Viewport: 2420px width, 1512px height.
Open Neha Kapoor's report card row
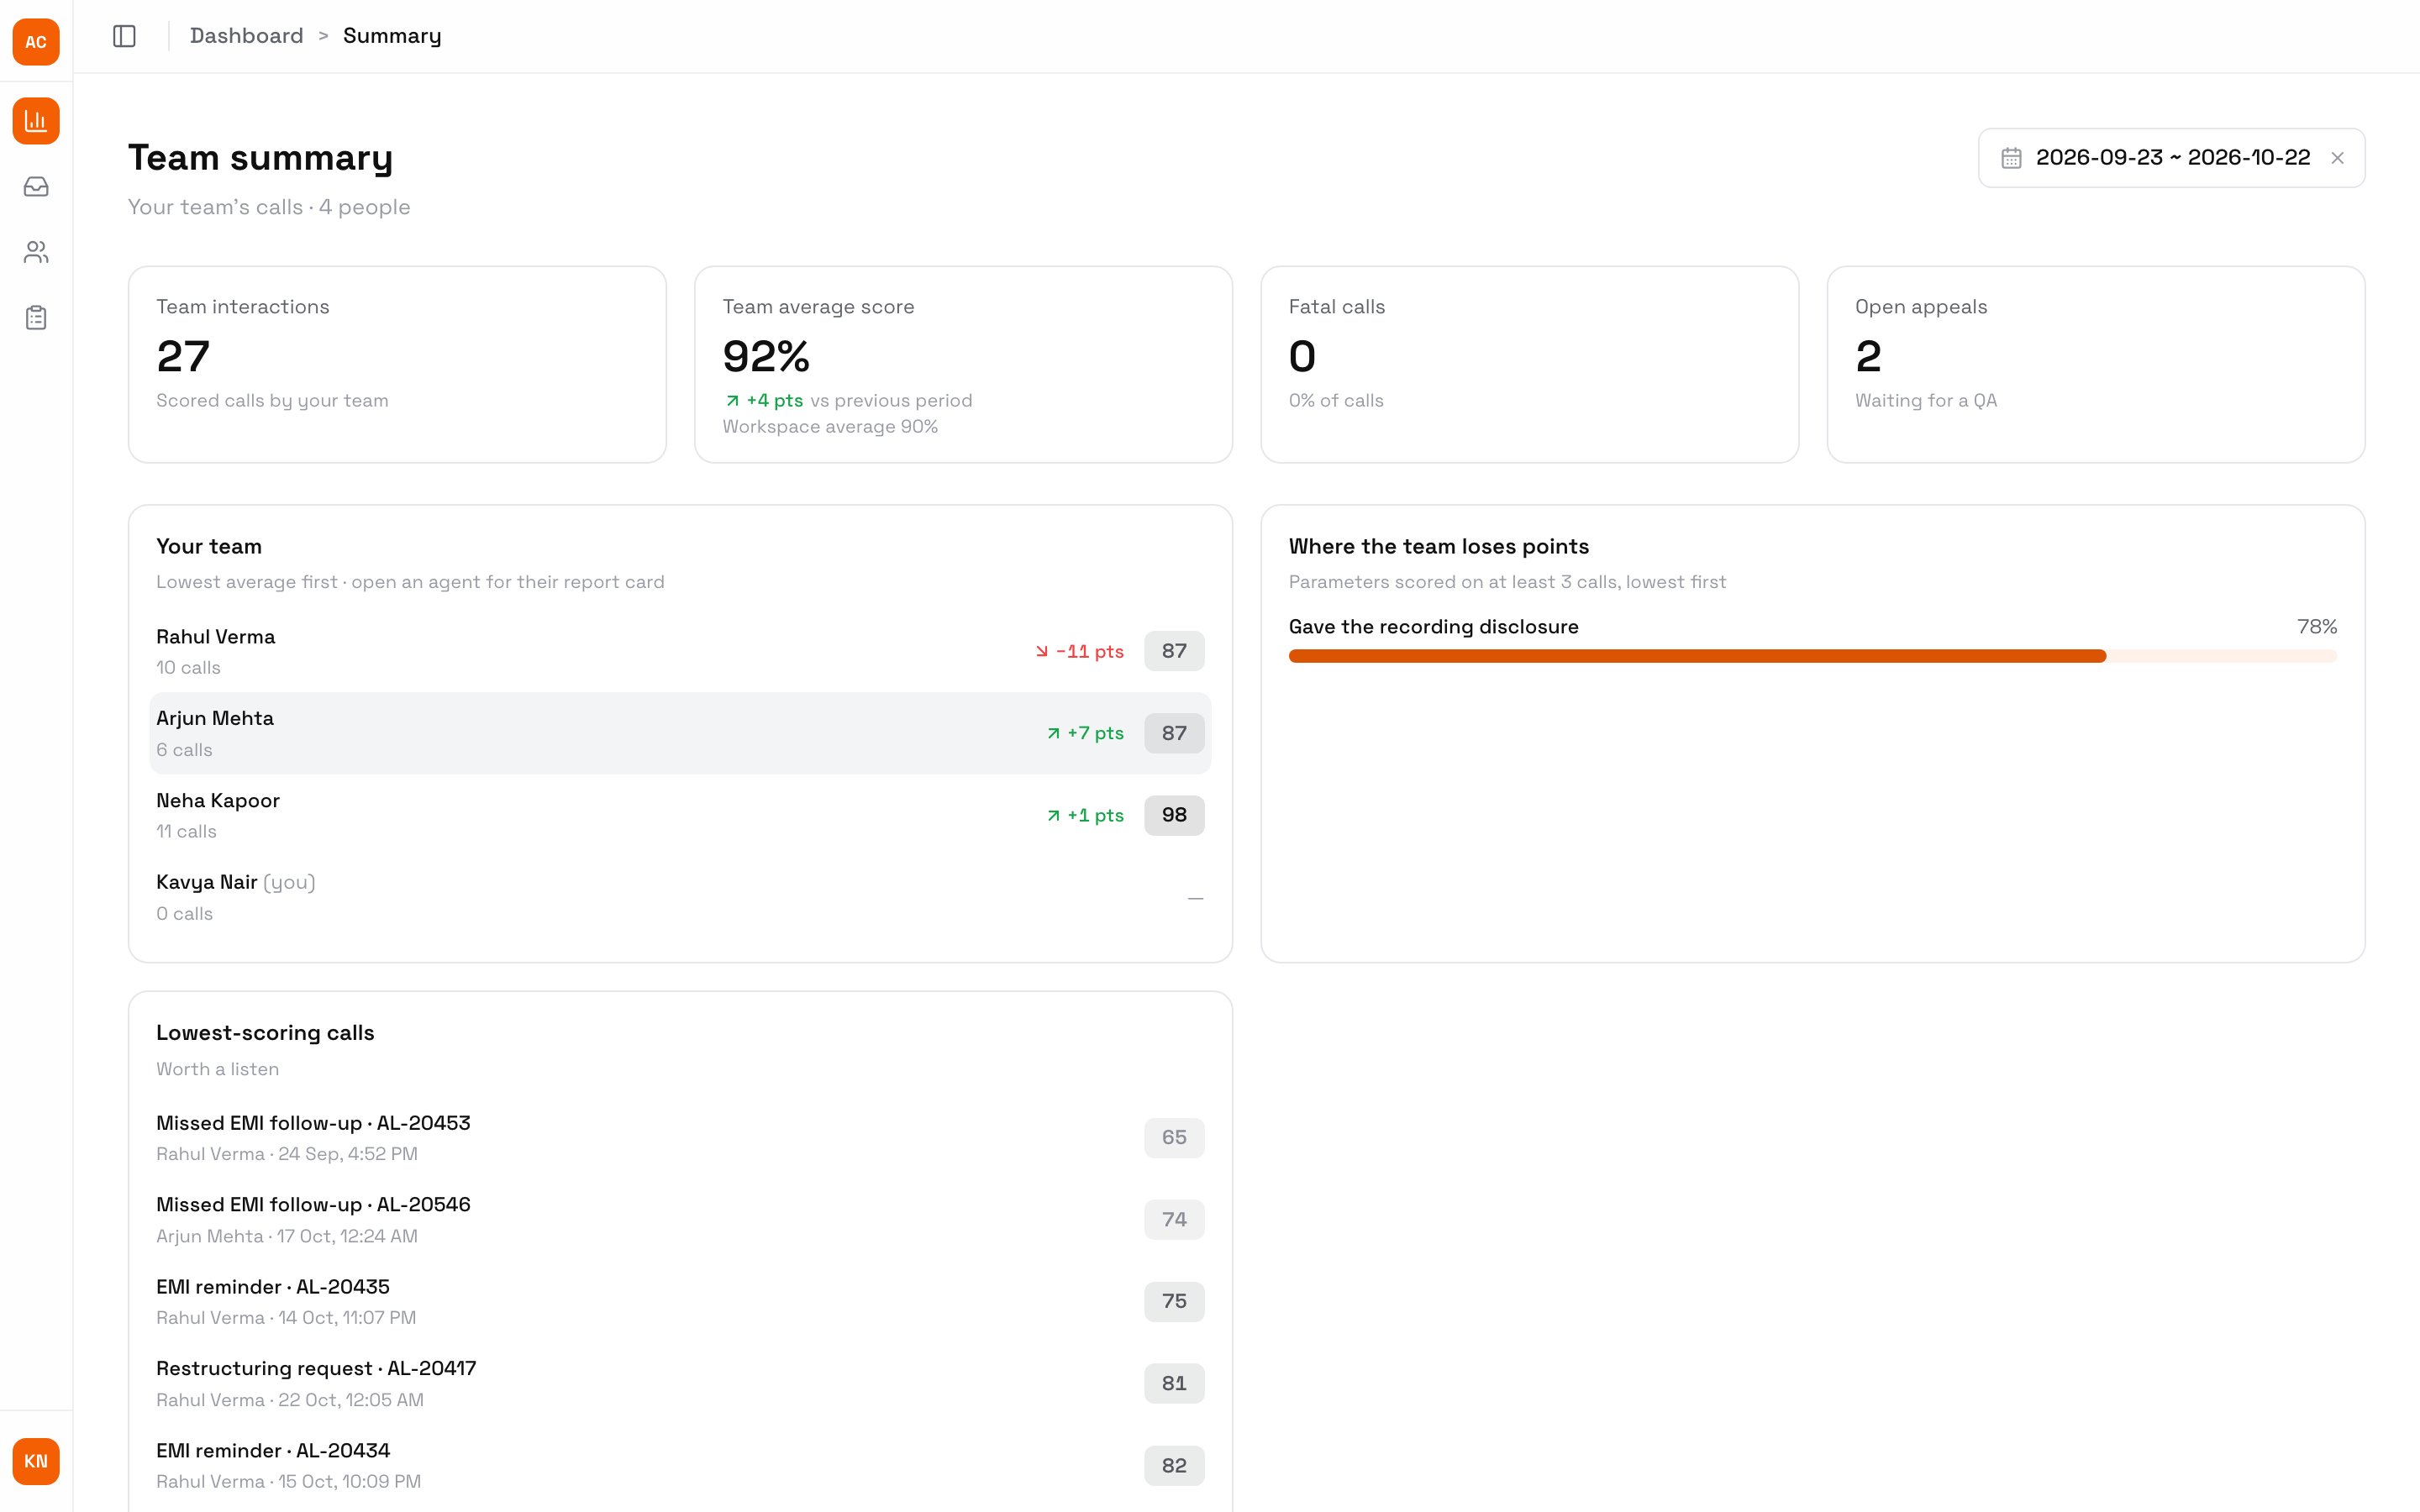point(680,815)
